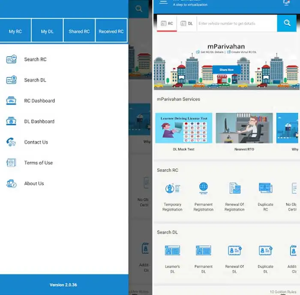Switch to the Shared RC tab
This screenshot has height=295, width=300.
tap(79, 31)
